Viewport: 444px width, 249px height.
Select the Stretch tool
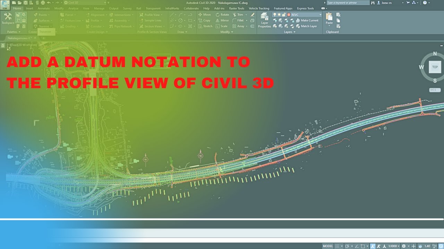[205, 26]
